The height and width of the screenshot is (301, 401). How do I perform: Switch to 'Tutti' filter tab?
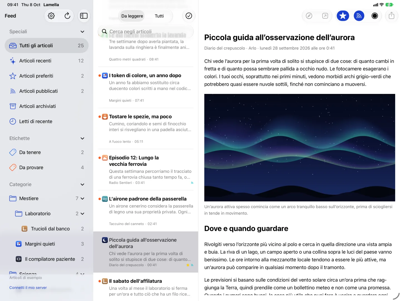click(x=159, y=16)
